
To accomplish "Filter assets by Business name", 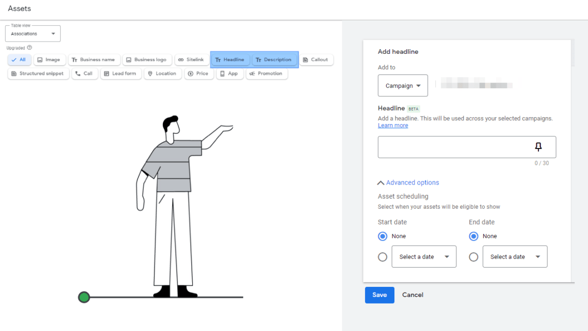I will 94,60.
